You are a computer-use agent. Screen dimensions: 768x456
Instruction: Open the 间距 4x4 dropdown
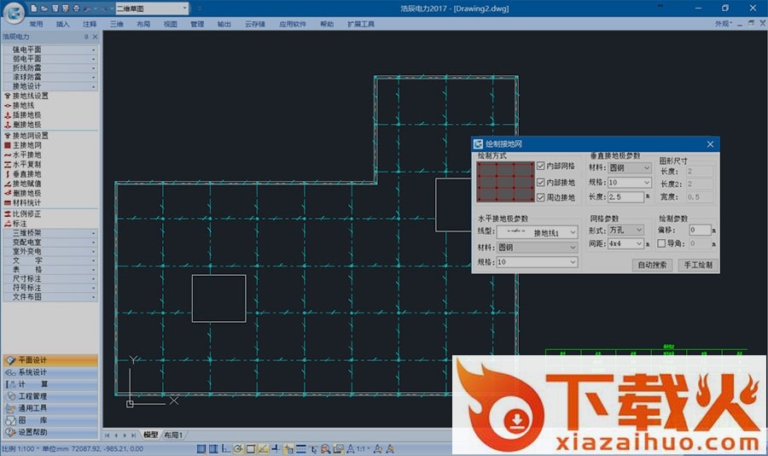point(626,243)
